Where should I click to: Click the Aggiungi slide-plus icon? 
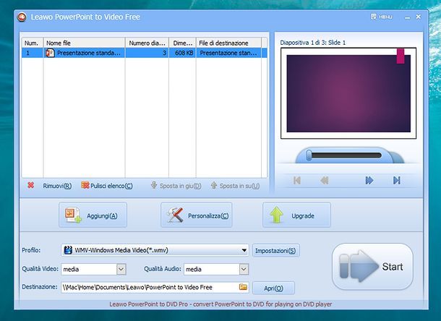(x=73, y=215)
